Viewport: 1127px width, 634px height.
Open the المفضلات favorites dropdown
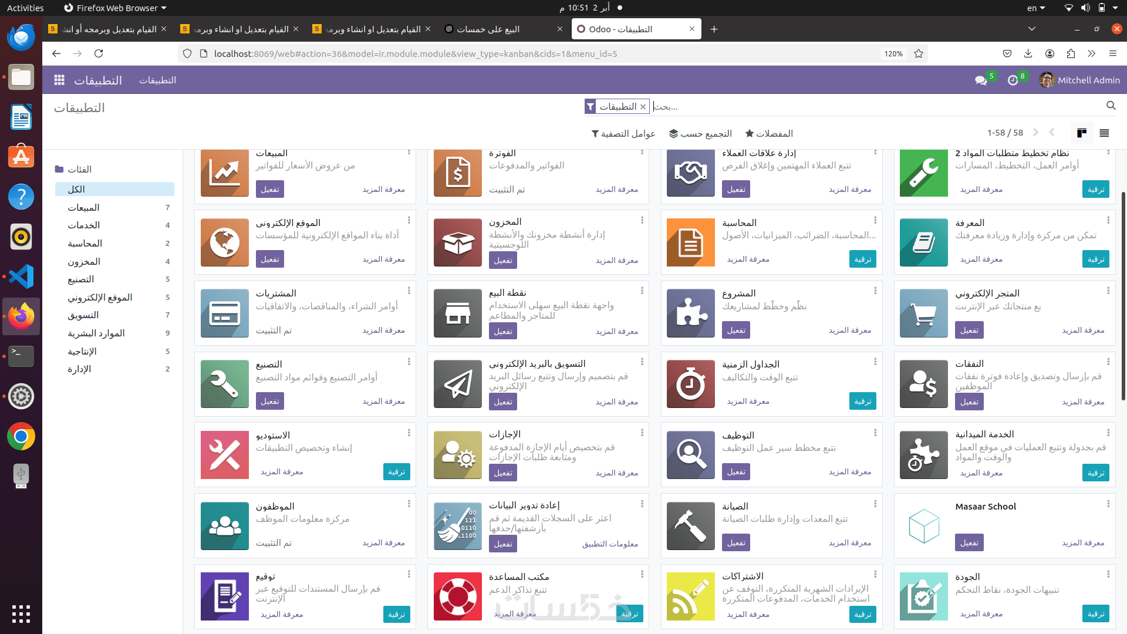769,134
